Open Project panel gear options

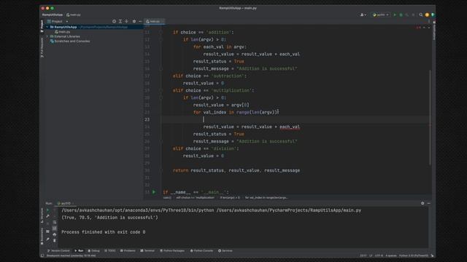click(x=134, y=21)
